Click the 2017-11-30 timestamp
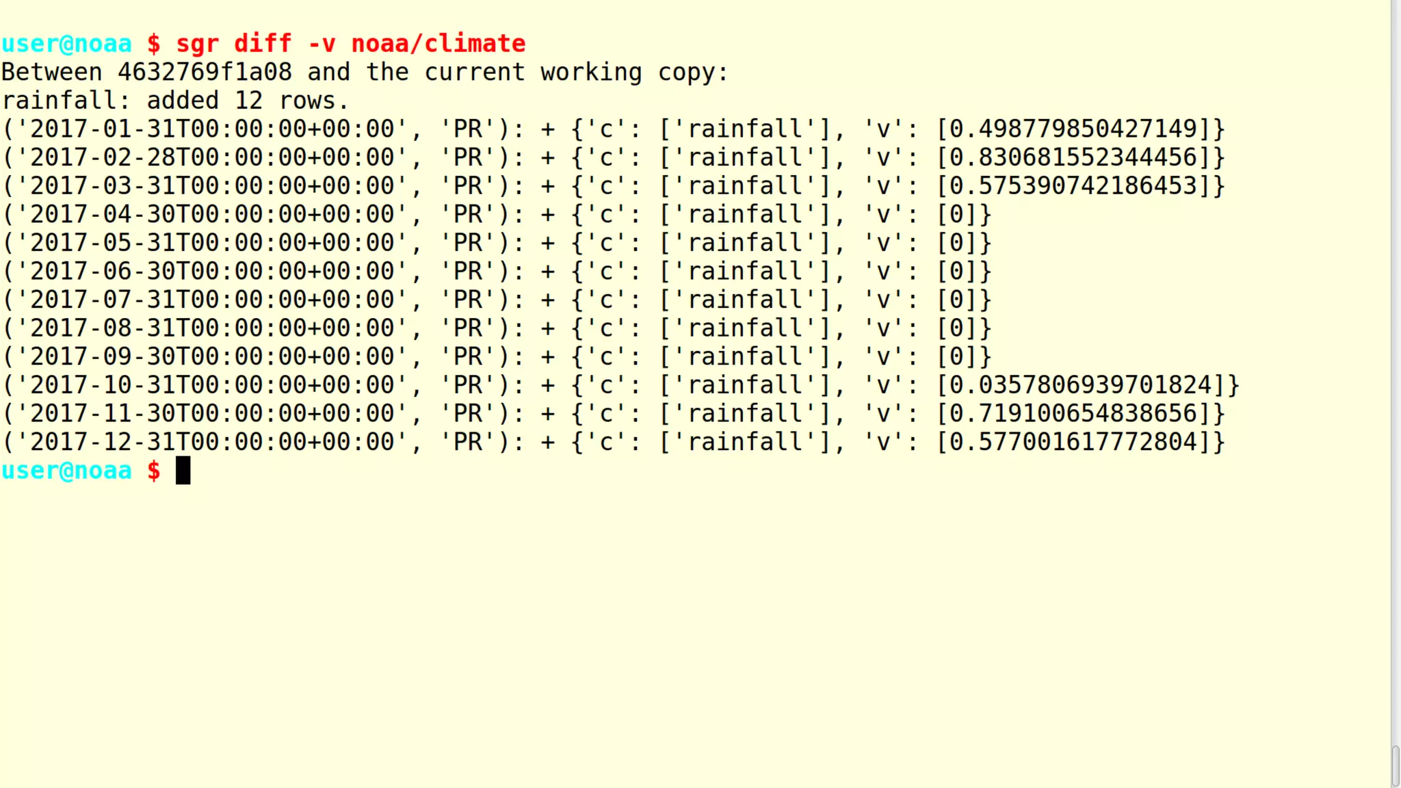Screen dimensions: 1401x788 [x=212, y=414]
